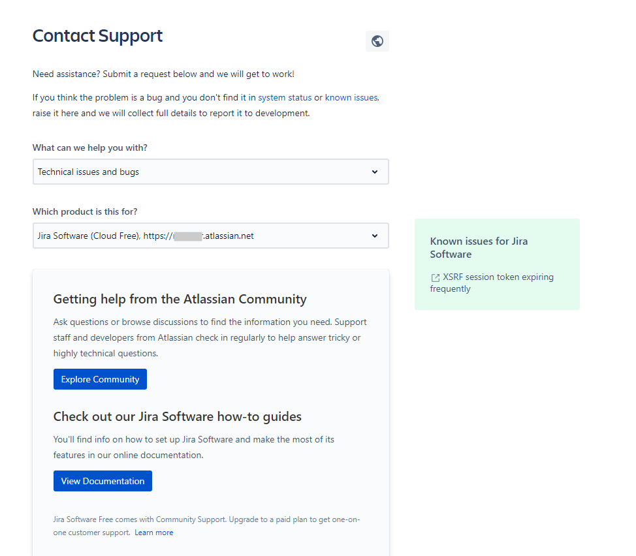Click the Community Support upgrade notice text
Image resolution: width=636 pixels, height=556 pixels.
tap(206, 525)
